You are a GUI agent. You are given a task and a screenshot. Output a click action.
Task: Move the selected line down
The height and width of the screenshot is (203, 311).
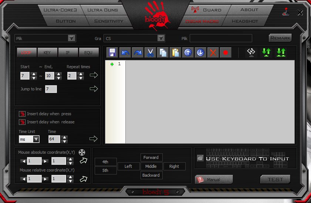click(x=200, y=53)
